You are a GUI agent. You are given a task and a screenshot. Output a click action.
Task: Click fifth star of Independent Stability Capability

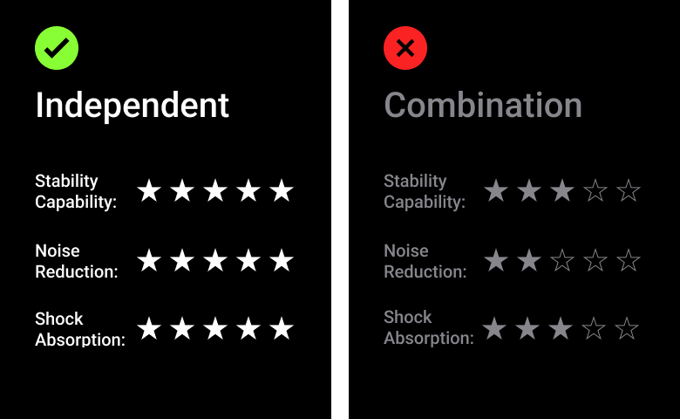click(x=281, y=191)
